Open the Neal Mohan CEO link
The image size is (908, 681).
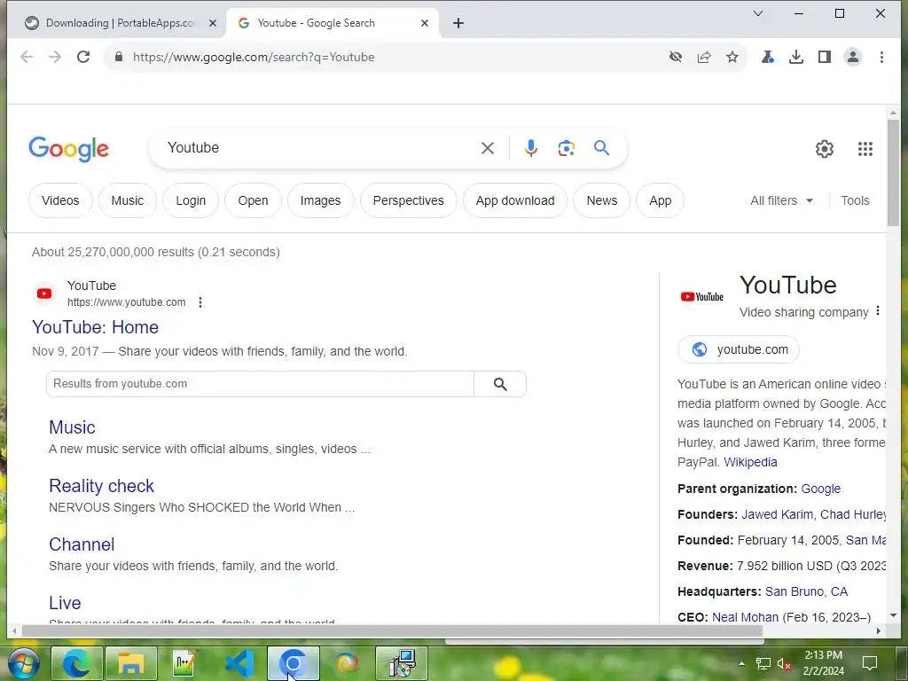(745, 617)
